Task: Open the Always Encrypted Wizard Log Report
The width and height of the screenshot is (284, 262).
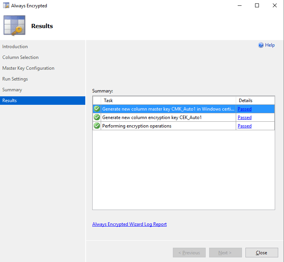Action: pyautogui.click(x=129, y=224)
